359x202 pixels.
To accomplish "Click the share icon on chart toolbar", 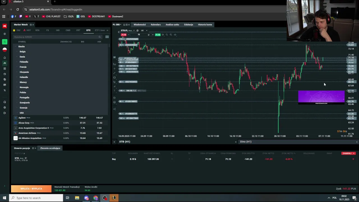I will pos(114,109).
